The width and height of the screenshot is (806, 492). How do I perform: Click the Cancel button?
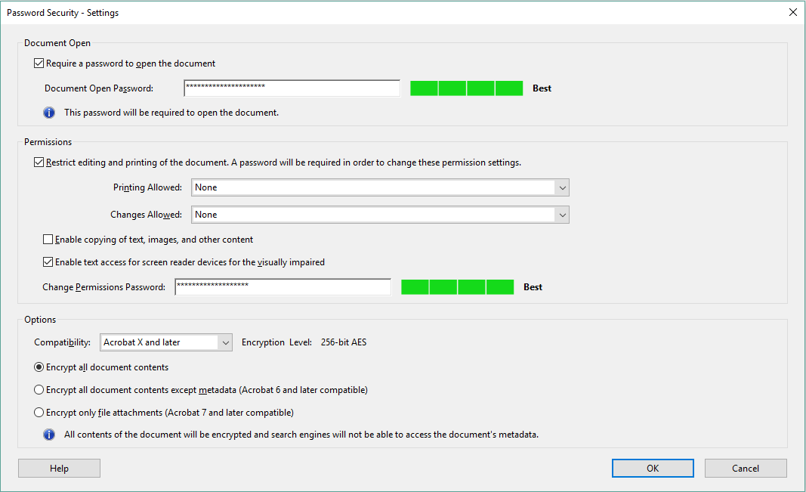[746, 469]
